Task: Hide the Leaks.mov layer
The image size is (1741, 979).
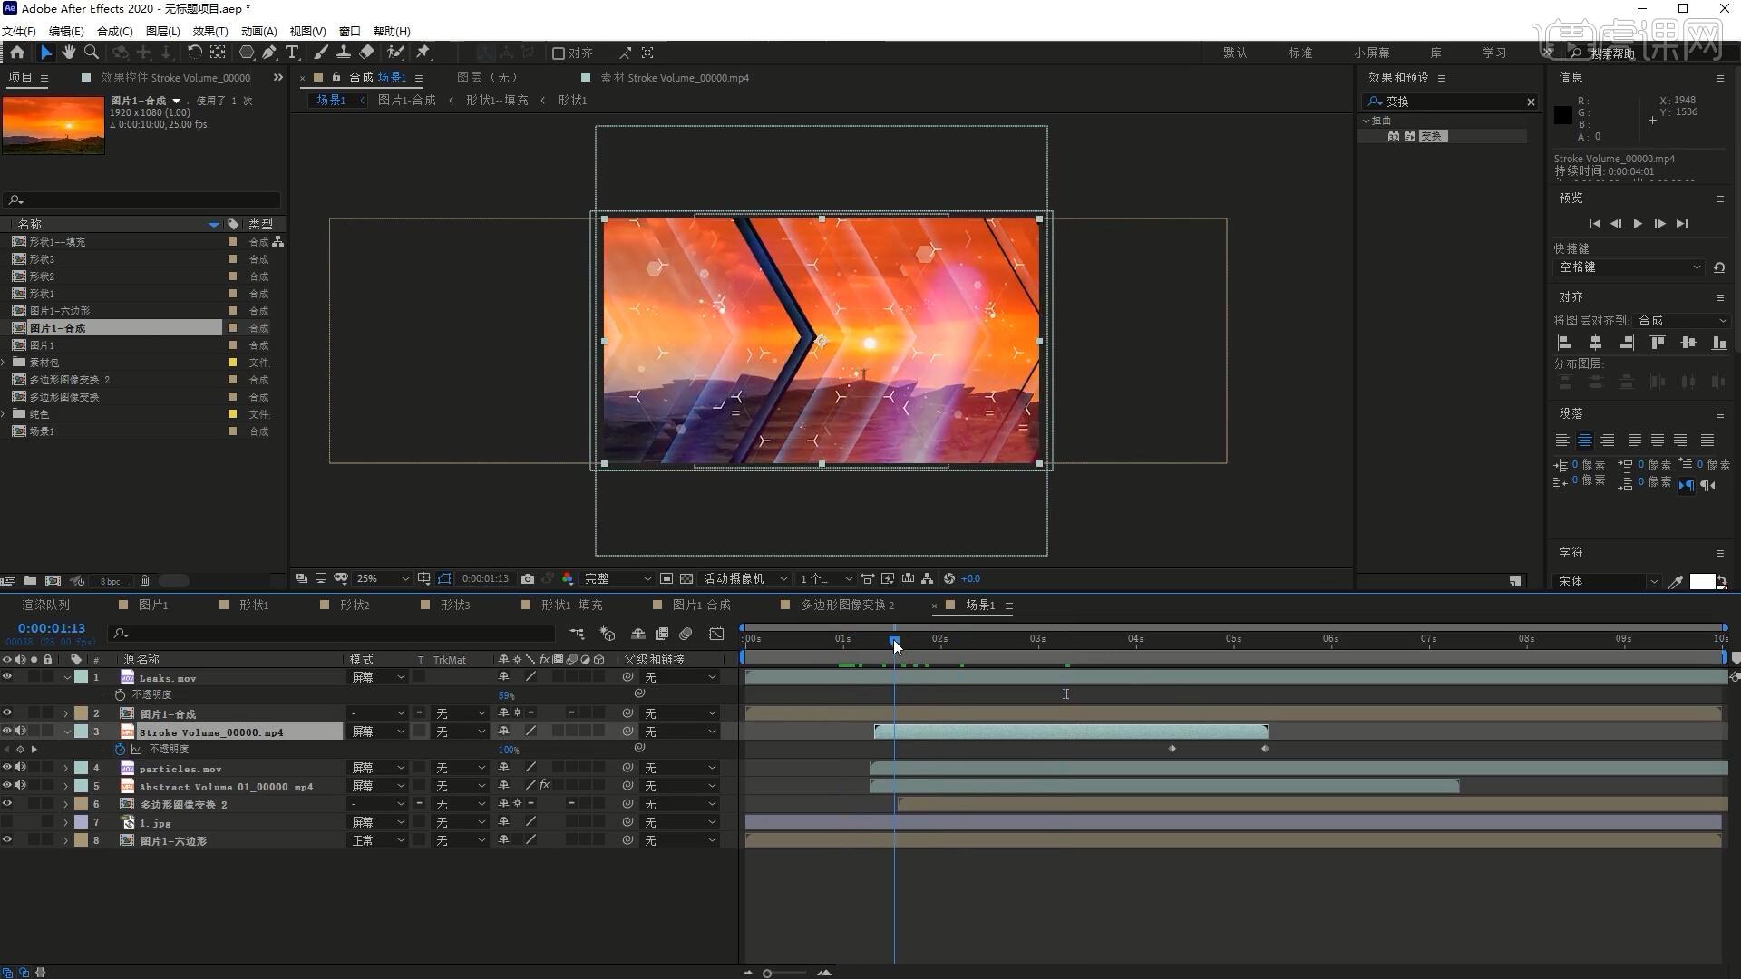Action: click(7, 677)
